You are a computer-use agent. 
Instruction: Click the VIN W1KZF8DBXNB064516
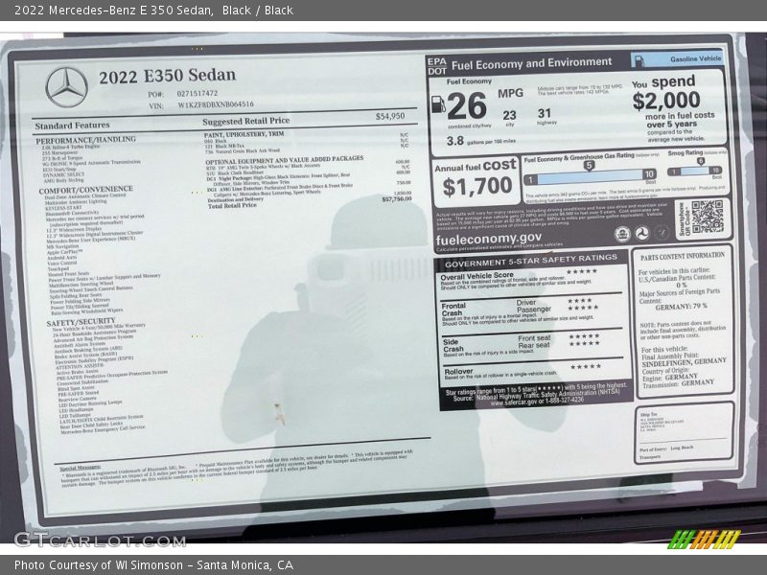click(216, 104)
